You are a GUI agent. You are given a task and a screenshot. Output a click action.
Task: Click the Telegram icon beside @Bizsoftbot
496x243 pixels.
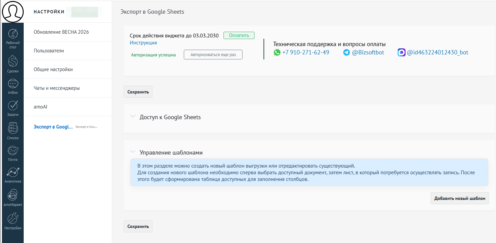(347, 52)
